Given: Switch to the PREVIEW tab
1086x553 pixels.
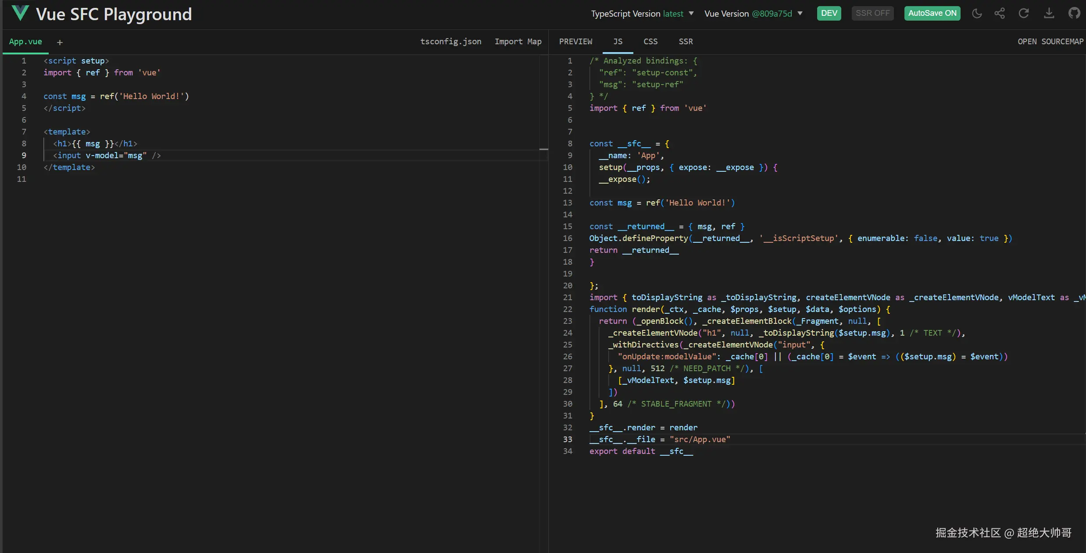Looking at the screenshot, I should point(575,42).
